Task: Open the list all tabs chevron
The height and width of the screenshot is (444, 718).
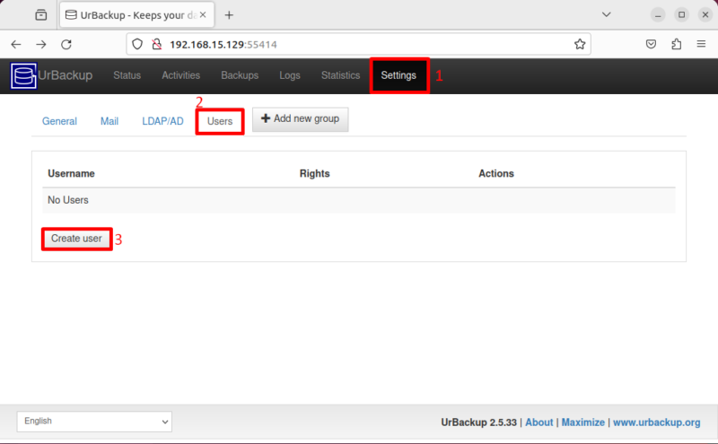Action: tap(607, 14)
